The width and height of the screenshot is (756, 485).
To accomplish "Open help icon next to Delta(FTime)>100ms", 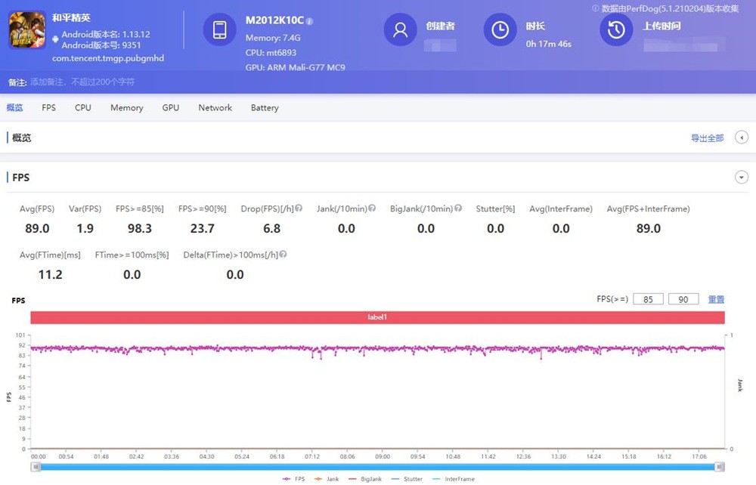I will pyautogui.click(x=283, y=255).
